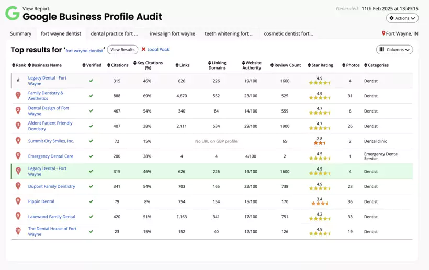This screenshot has width=429, height=270.
Task: Click rank 9 map pin for Lakewood Family Dental
Action: click(x=18, y=216)
